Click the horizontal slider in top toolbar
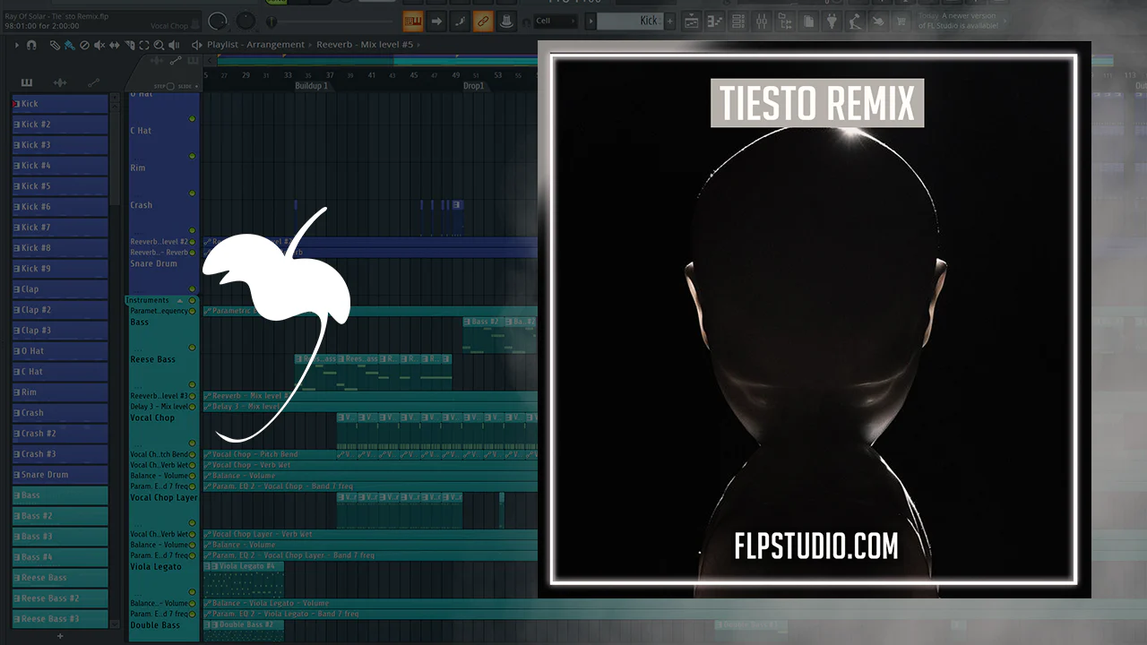The image size is (1147, 645). 332,21
